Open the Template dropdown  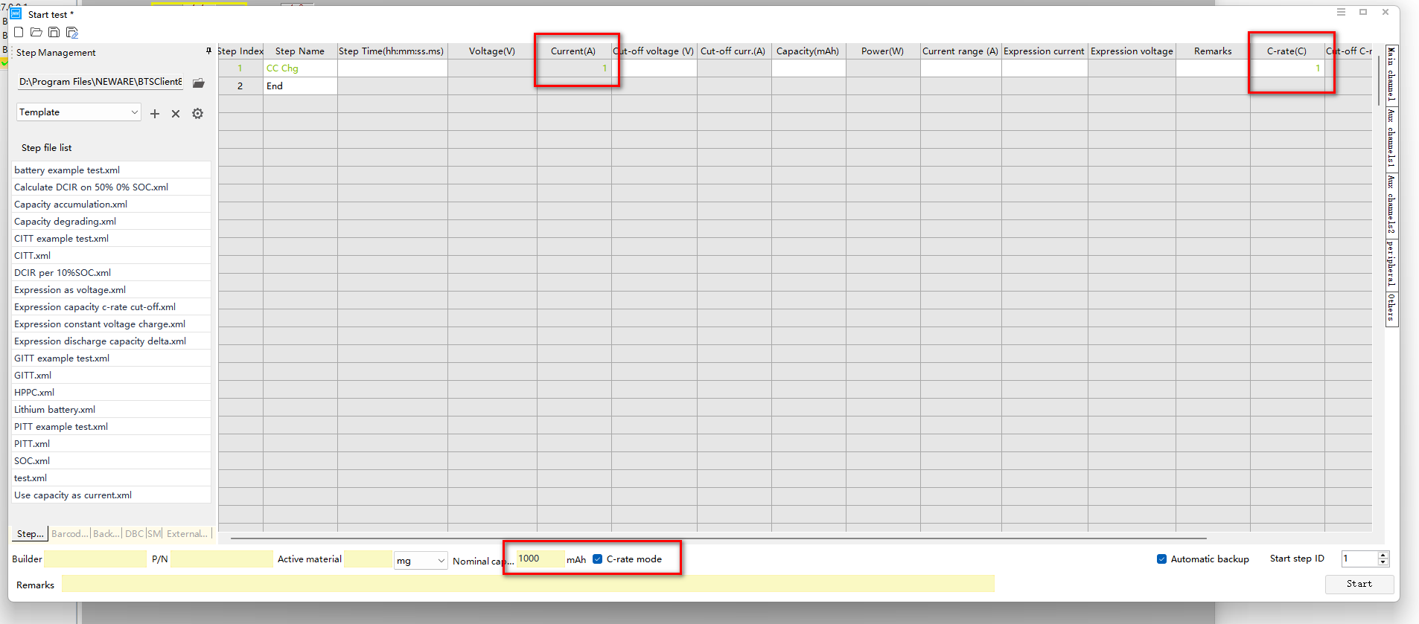[79, 112]
